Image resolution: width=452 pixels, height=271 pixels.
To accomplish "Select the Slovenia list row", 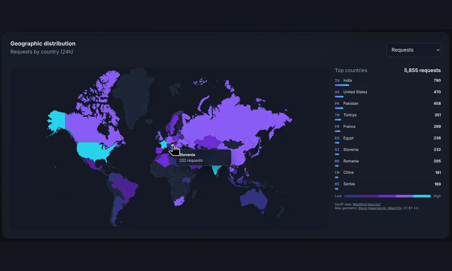I will pyautogui.click(x=388, y=151).
